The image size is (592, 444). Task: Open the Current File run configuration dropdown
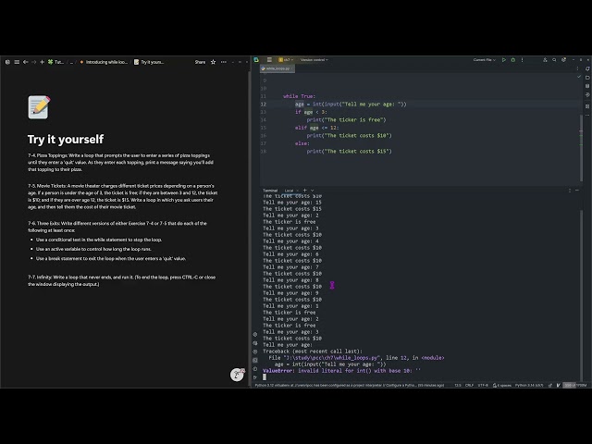[x=484, y=59]
